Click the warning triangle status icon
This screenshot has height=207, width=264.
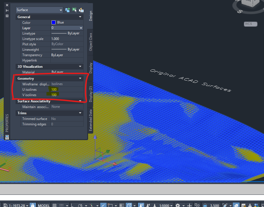point(250,205)
